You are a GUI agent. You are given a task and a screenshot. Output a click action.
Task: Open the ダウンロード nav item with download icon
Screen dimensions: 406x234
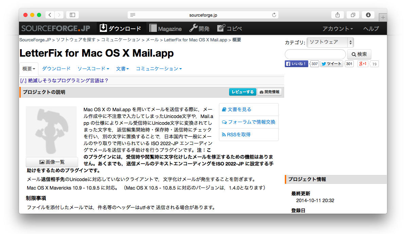121,28
